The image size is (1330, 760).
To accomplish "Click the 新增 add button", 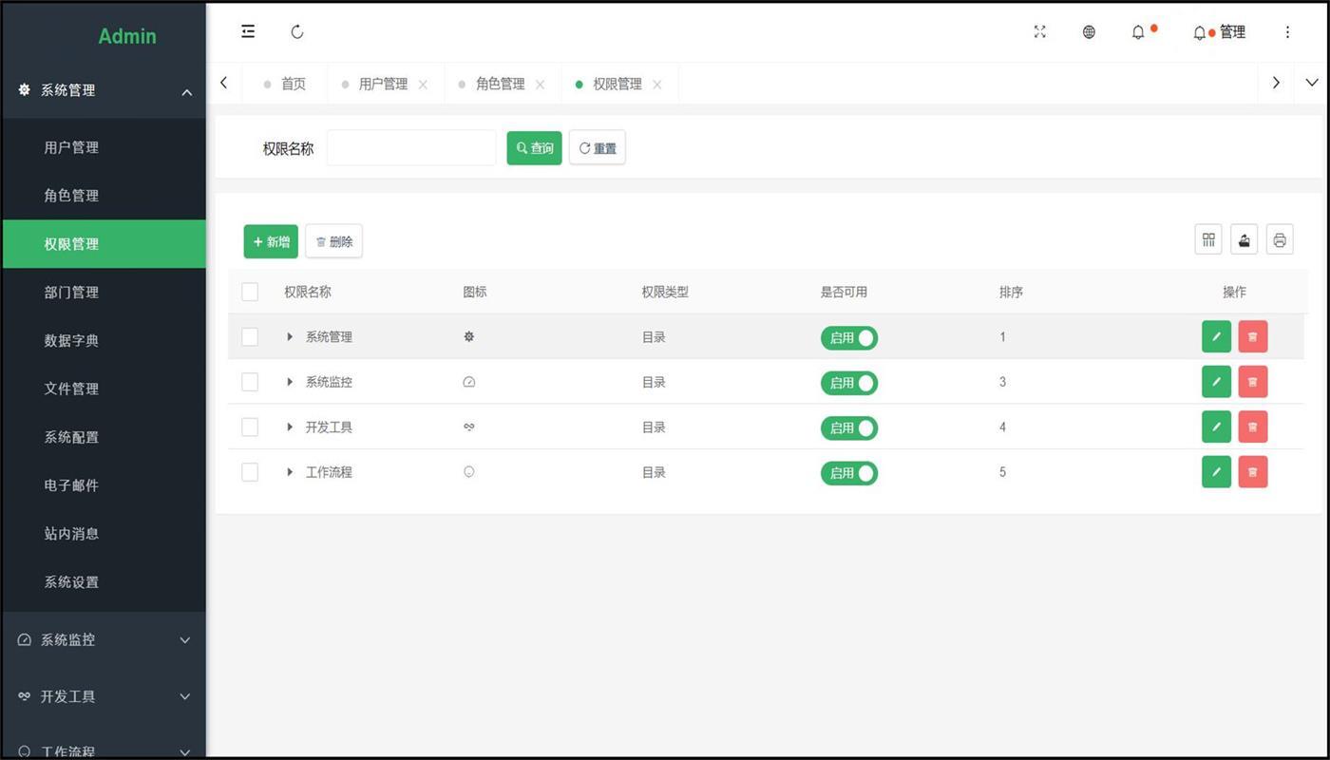I will (271, 241).
